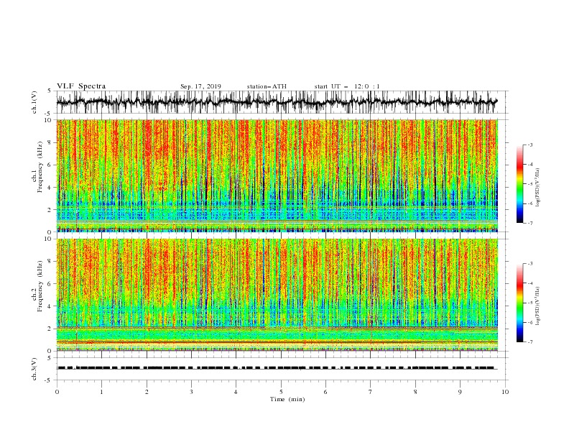Select the "start UT = 12:0 :1" text

click(x=347, y=86)
